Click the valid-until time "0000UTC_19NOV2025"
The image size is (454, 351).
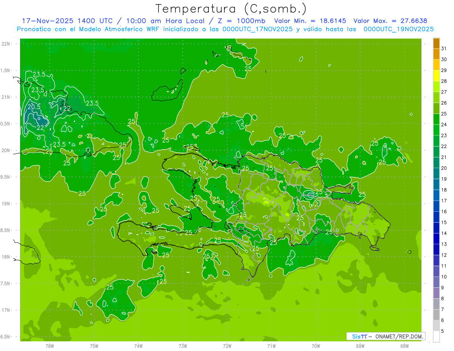pyautogui.click(x=398, y=29)
